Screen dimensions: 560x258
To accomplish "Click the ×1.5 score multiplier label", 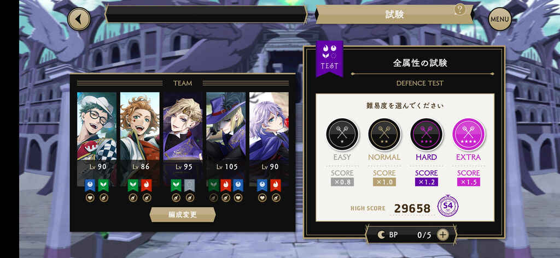I will tap(469, 182).
